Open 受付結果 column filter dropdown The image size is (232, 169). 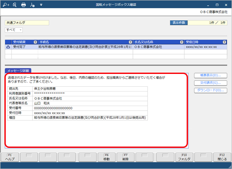(x=35, y=42)
